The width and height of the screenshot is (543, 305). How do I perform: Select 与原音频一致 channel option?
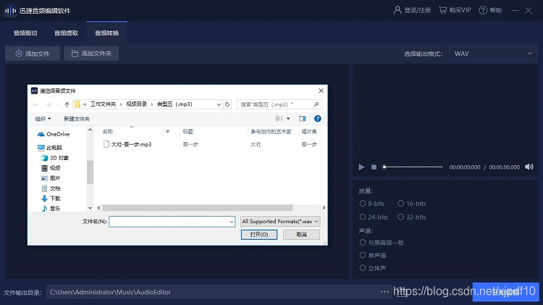coord(382,243)
